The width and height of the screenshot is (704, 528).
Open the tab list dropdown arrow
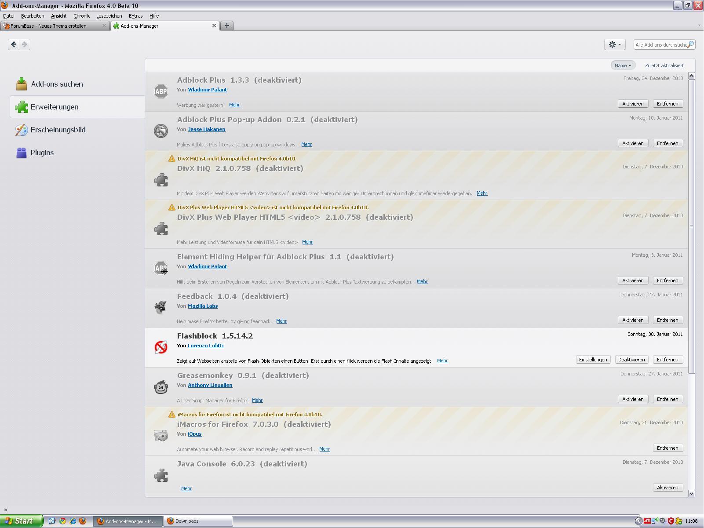(699, 25)
